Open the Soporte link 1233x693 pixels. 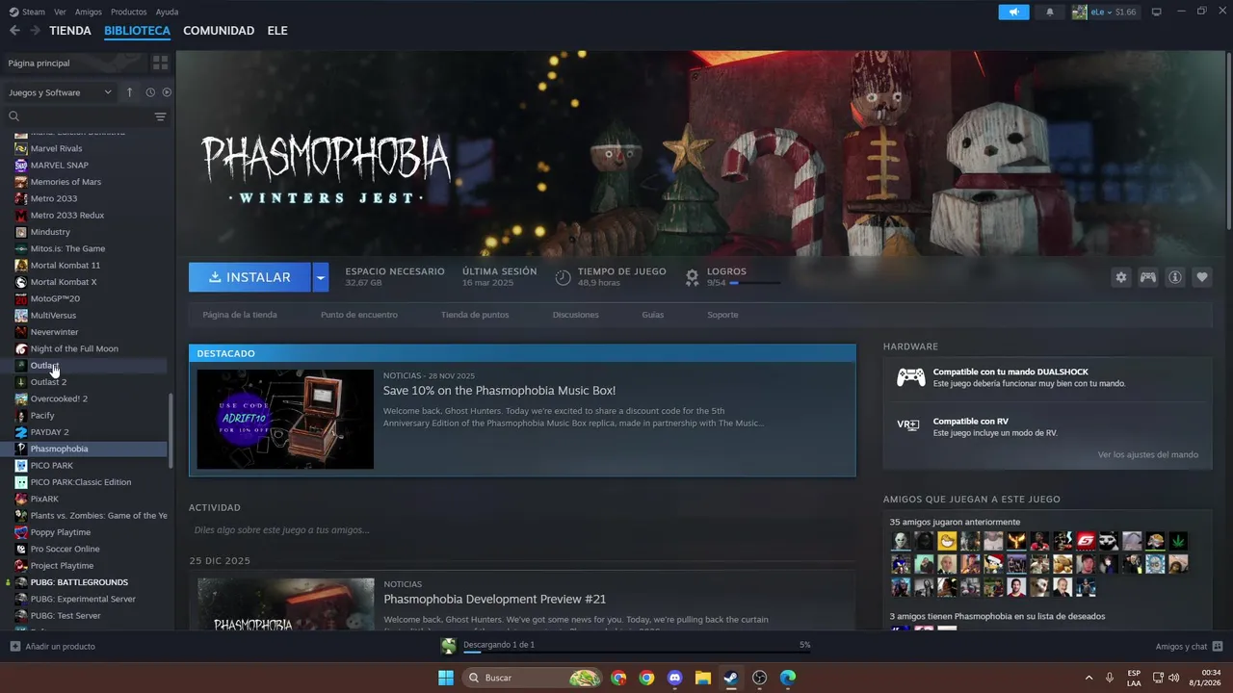click(x=722, y=315)
